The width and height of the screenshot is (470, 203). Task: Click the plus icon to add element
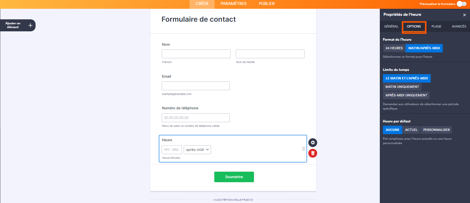coord(30,25)
